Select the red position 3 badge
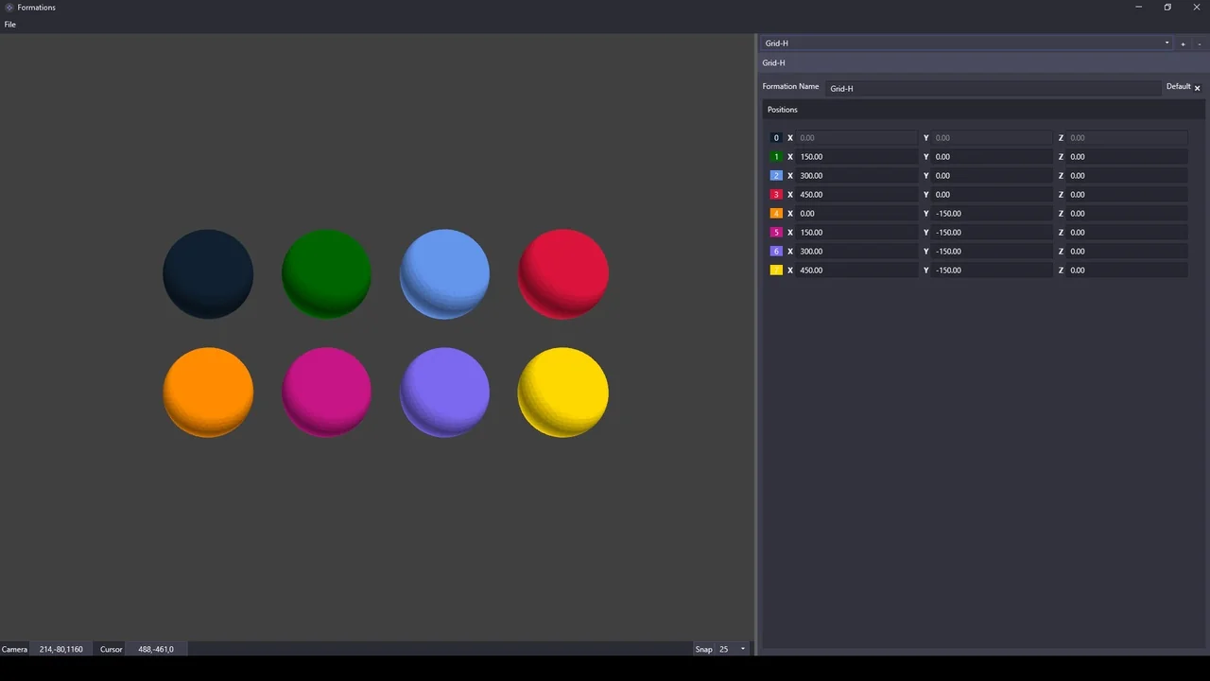1210x681 pixels. [x=776, y=194]
